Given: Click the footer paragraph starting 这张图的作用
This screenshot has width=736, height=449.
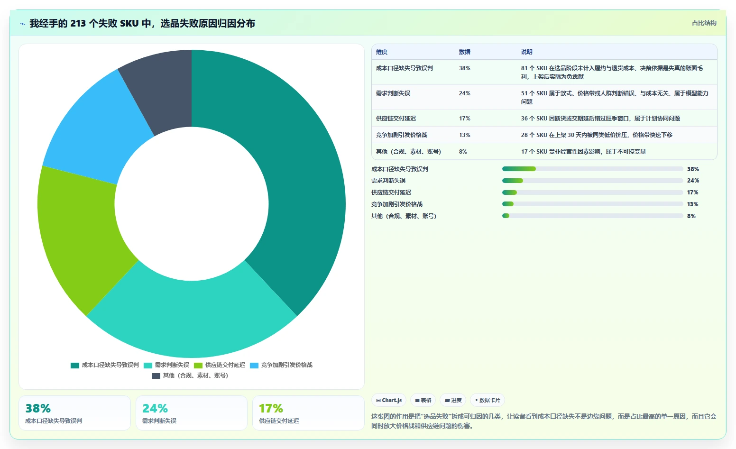Looking at the screenshot, I should click(x=544, y=421).
